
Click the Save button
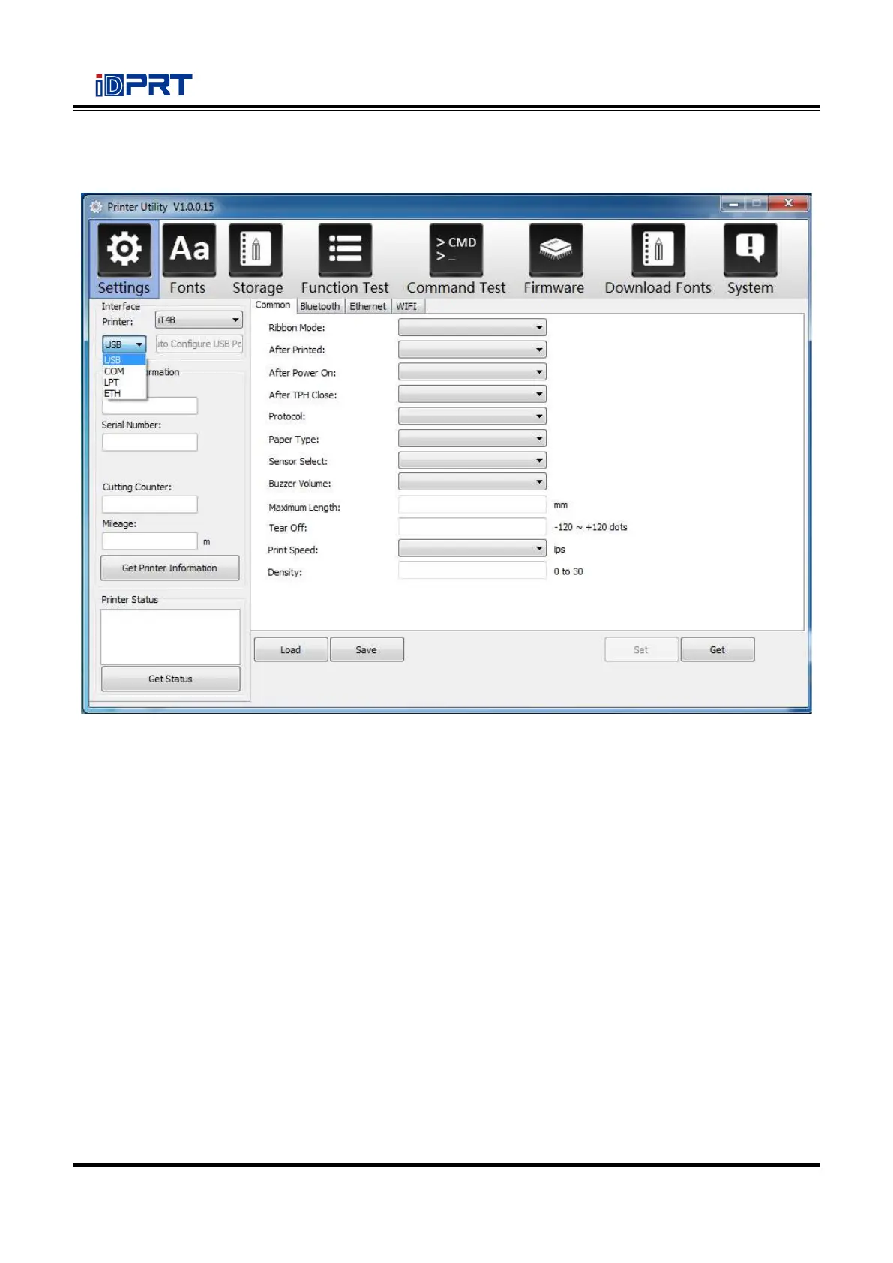tap(367, 650)
